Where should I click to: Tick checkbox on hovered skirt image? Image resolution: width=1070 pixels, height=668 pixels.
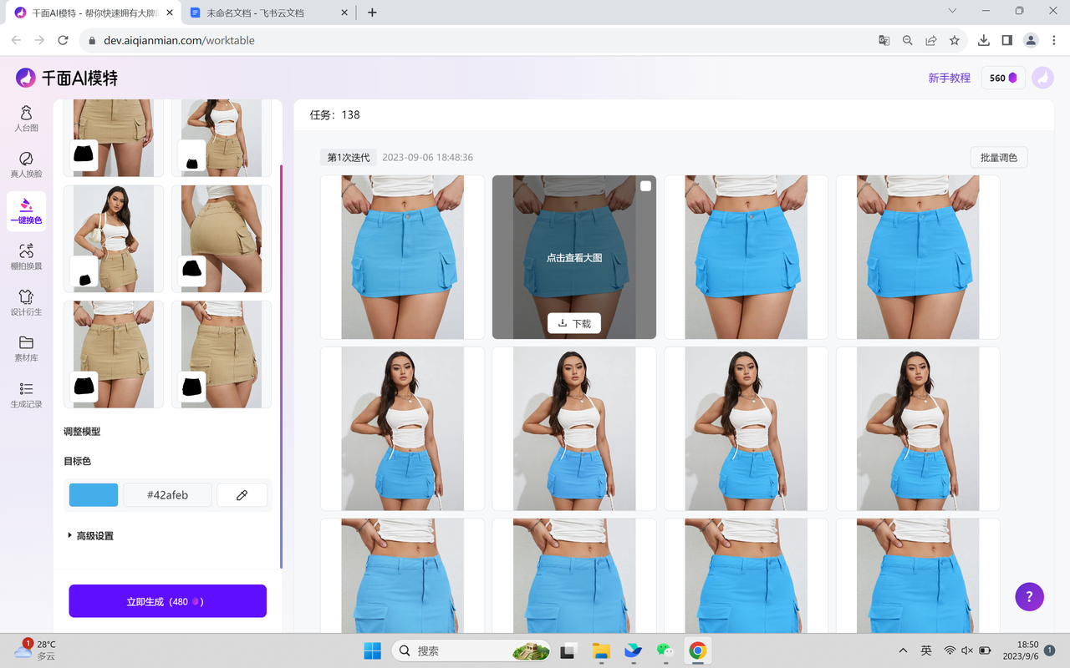click(645, 186)
